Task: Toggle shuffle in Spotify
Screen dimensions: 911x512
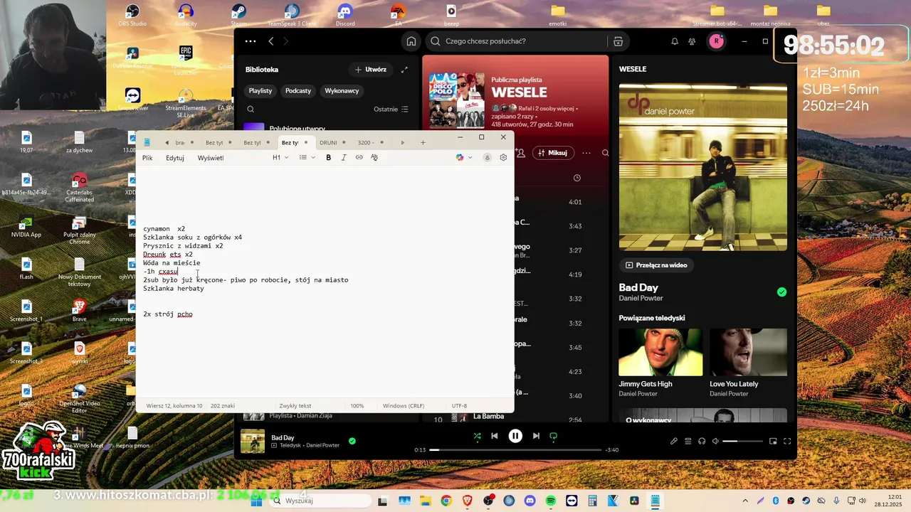Action: tap(477, 436)
